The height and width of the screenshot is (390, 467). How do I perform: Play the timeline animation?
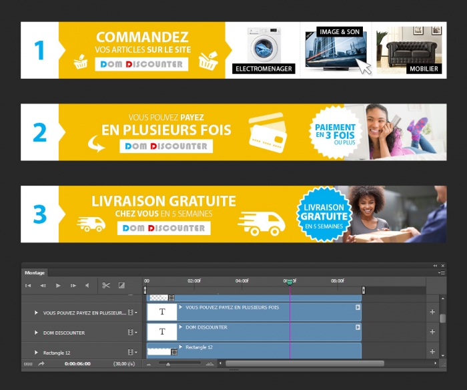pos(58,285)
